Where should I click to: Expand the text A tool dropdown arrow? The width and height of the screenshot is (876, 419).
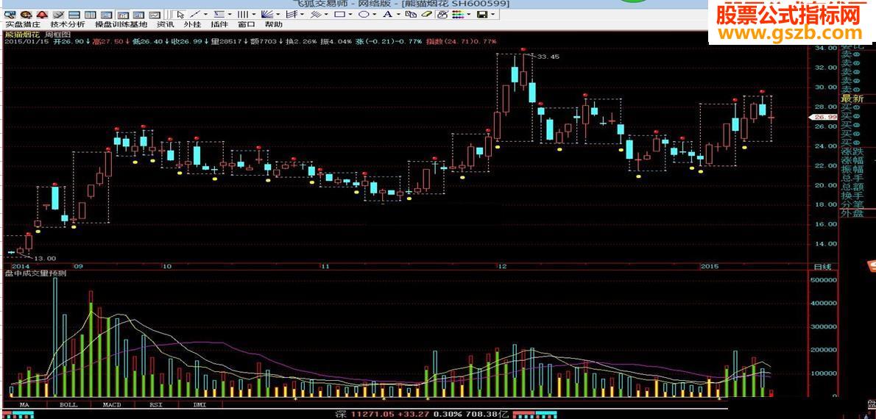point(398,15)
